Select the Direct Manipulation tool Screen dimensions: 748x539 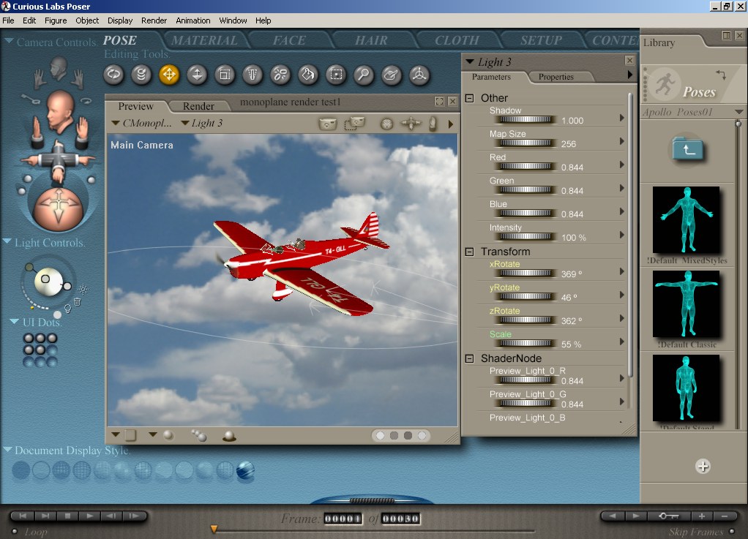pyautogui.click(x=419, y=74)
